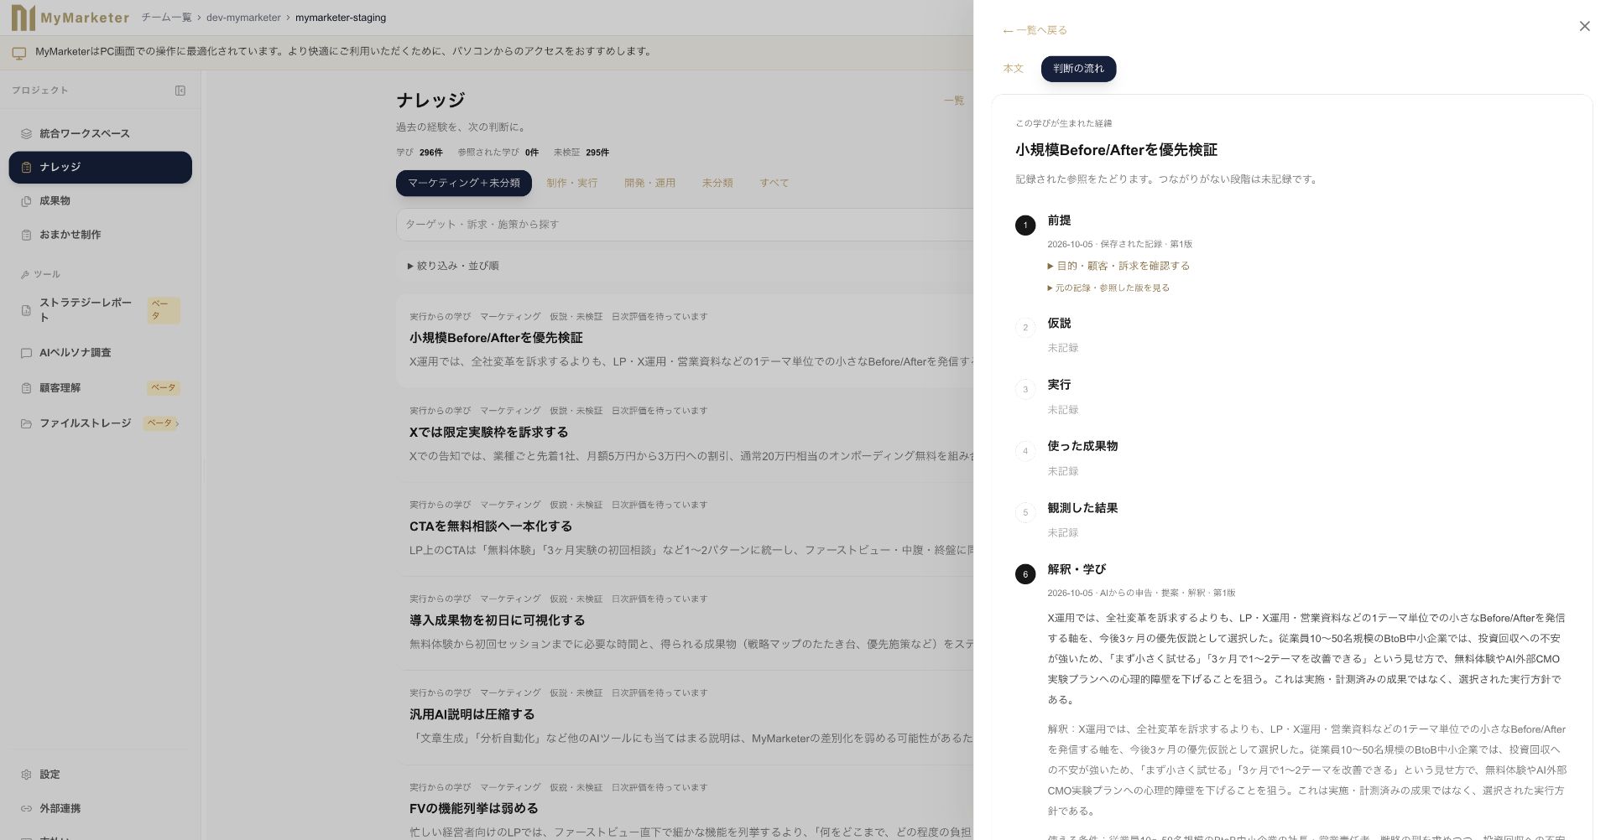The height and width of the screenshot is (840, 1611).
Task: Click the 成果物 documents icon
Action: point(26,201)
